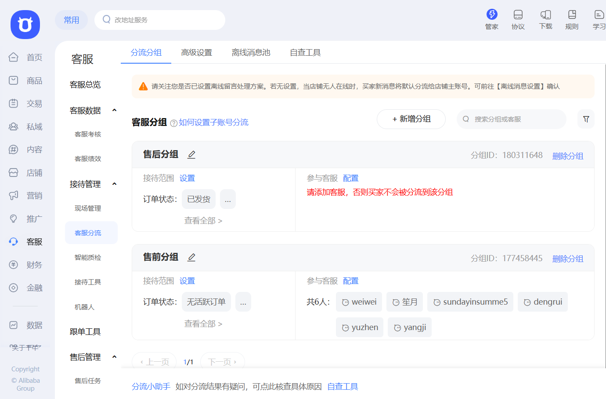Click 配置 for 售前分组 参与客服
The height and width of the screenshot is (399, 606).
tap(350, 281)
